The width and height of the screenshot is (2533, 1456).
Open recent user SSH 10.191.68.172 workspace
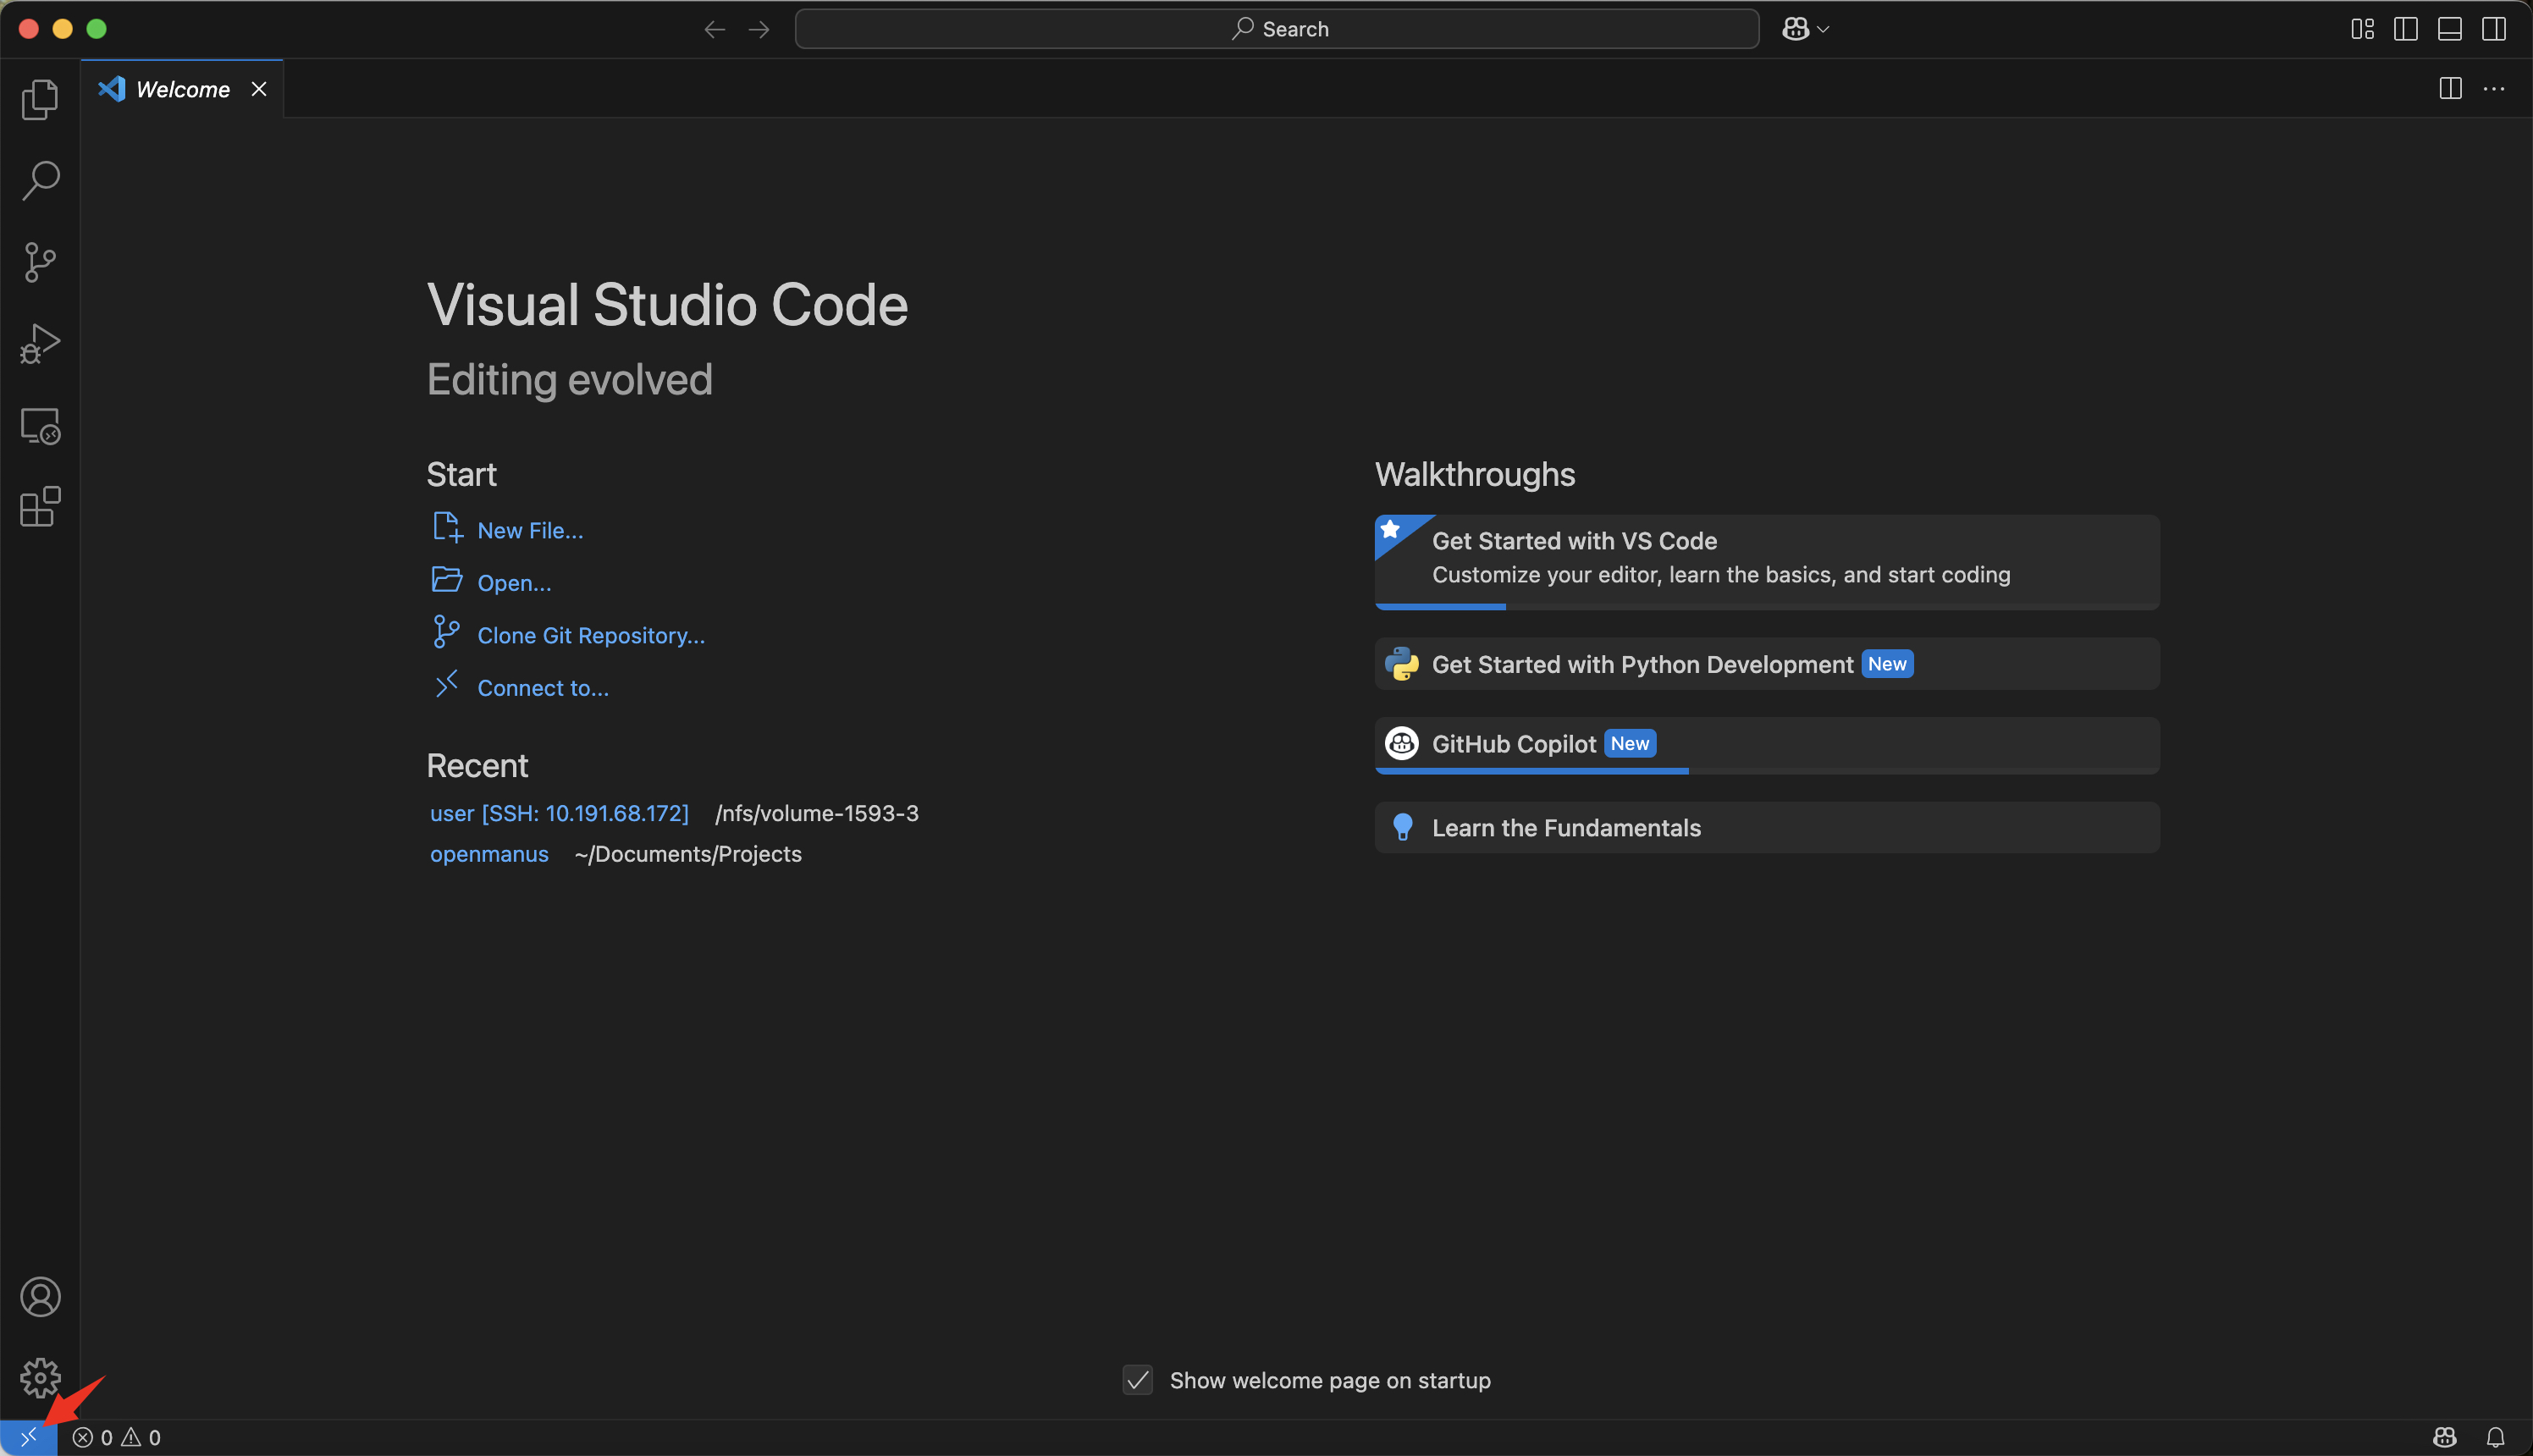(x=559, y=813)
